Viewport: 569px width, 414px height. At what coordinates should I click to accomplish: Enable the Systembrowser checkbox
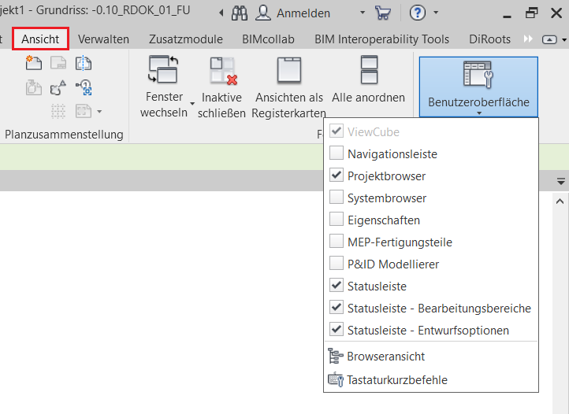tap(337, 198)
